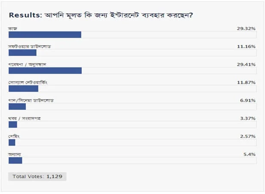Click the 11.87% result bar
Screen dimensions: 265x194
click(24, 88)
